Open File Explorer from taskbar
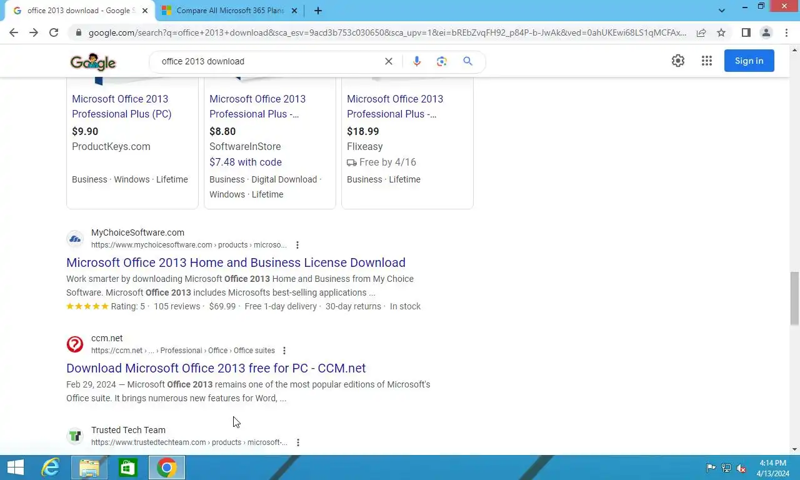Image resolution: width=800 pixels, height=480 pixels. 89,467
